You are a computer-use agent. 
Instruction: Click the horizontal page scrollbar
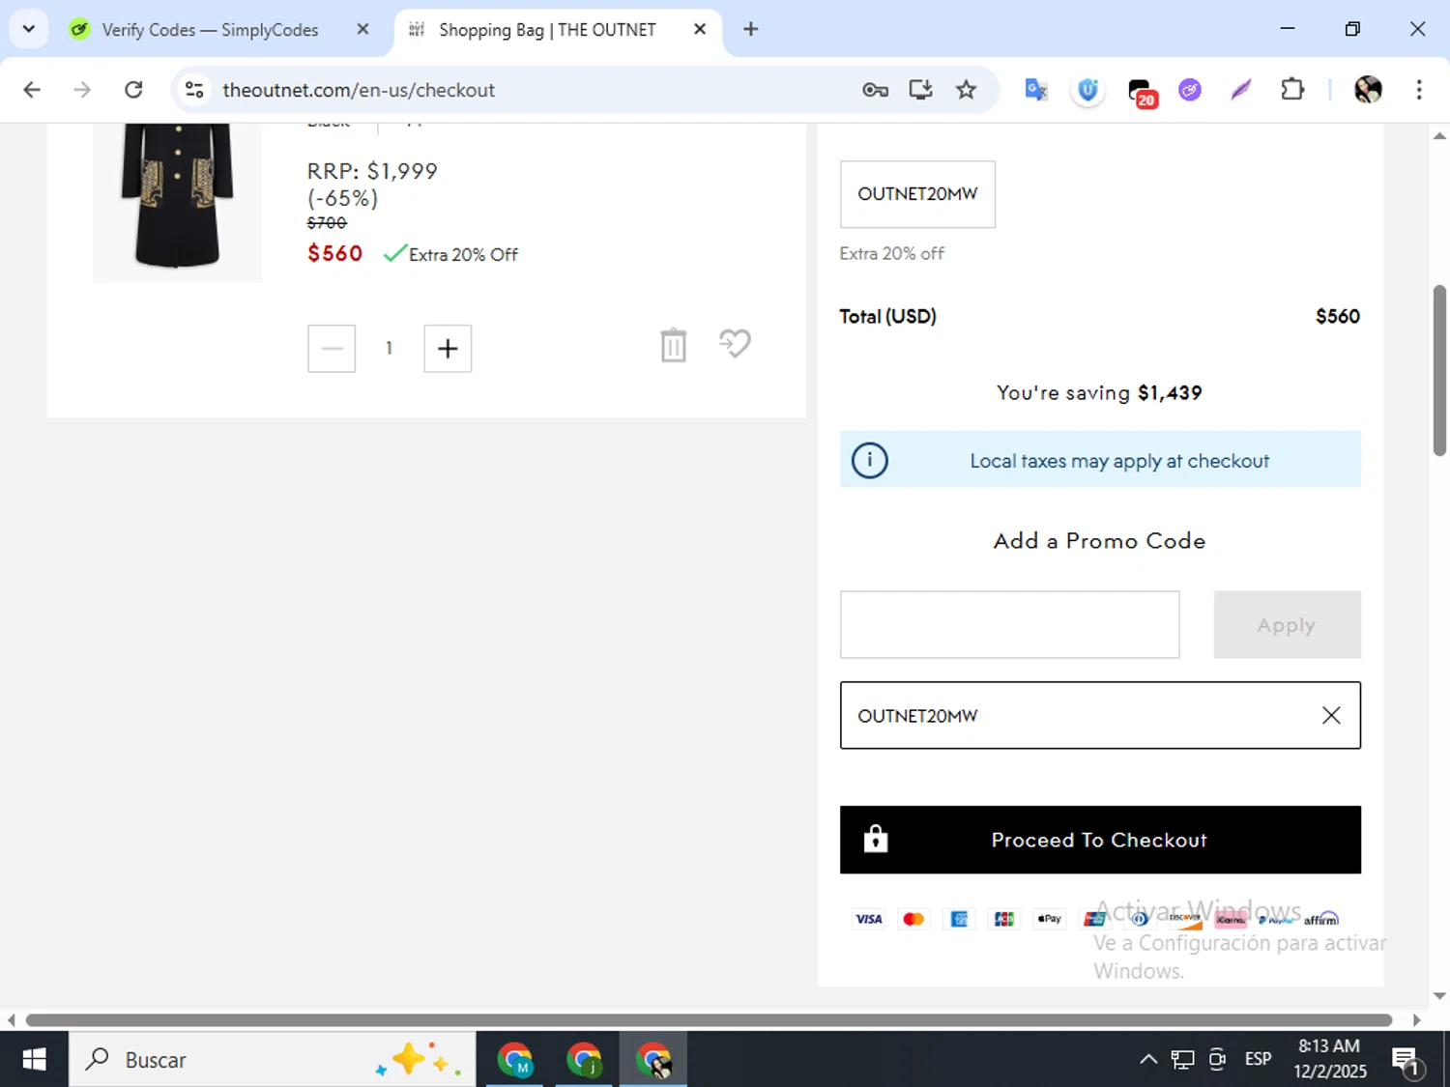click(x=709, y=1019)
